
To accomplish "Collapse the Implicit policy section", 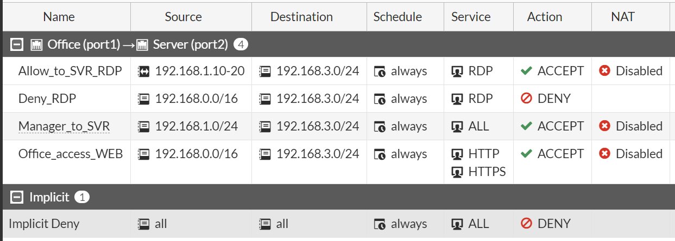I will pos(17,197).
